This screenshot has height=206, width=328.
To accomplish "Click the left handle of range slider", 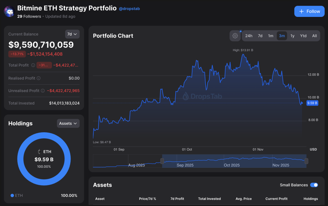I will point(162,161).
